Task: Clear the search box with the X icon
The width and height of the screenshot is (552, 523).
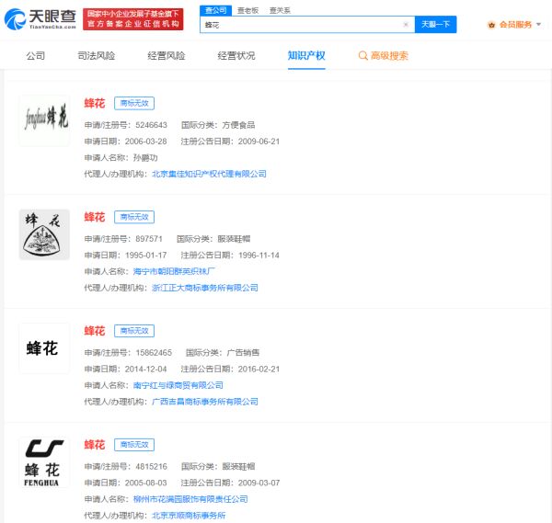Action: click(406, 25)
